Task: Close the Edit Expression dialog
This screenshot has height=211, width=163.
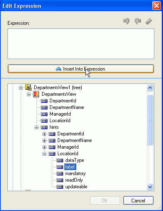Action: 156,6
